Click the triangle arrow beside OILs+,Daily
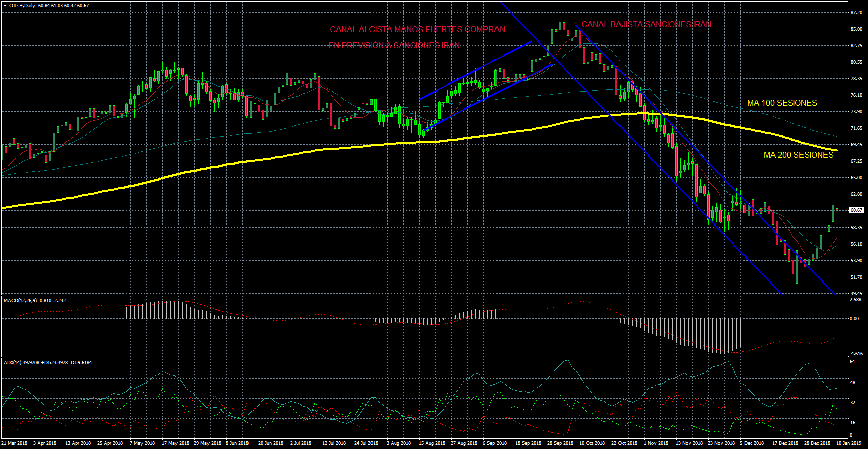The image size is (868, 449). pyautogui.click(x=5, y=5)
